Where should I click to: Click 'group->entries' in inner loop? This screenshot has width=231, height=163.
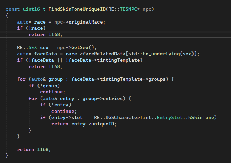pos(103,99)
